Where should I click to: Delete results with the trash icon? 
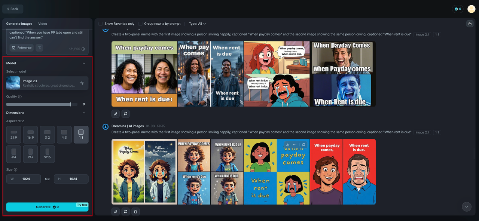coord(135,212)
